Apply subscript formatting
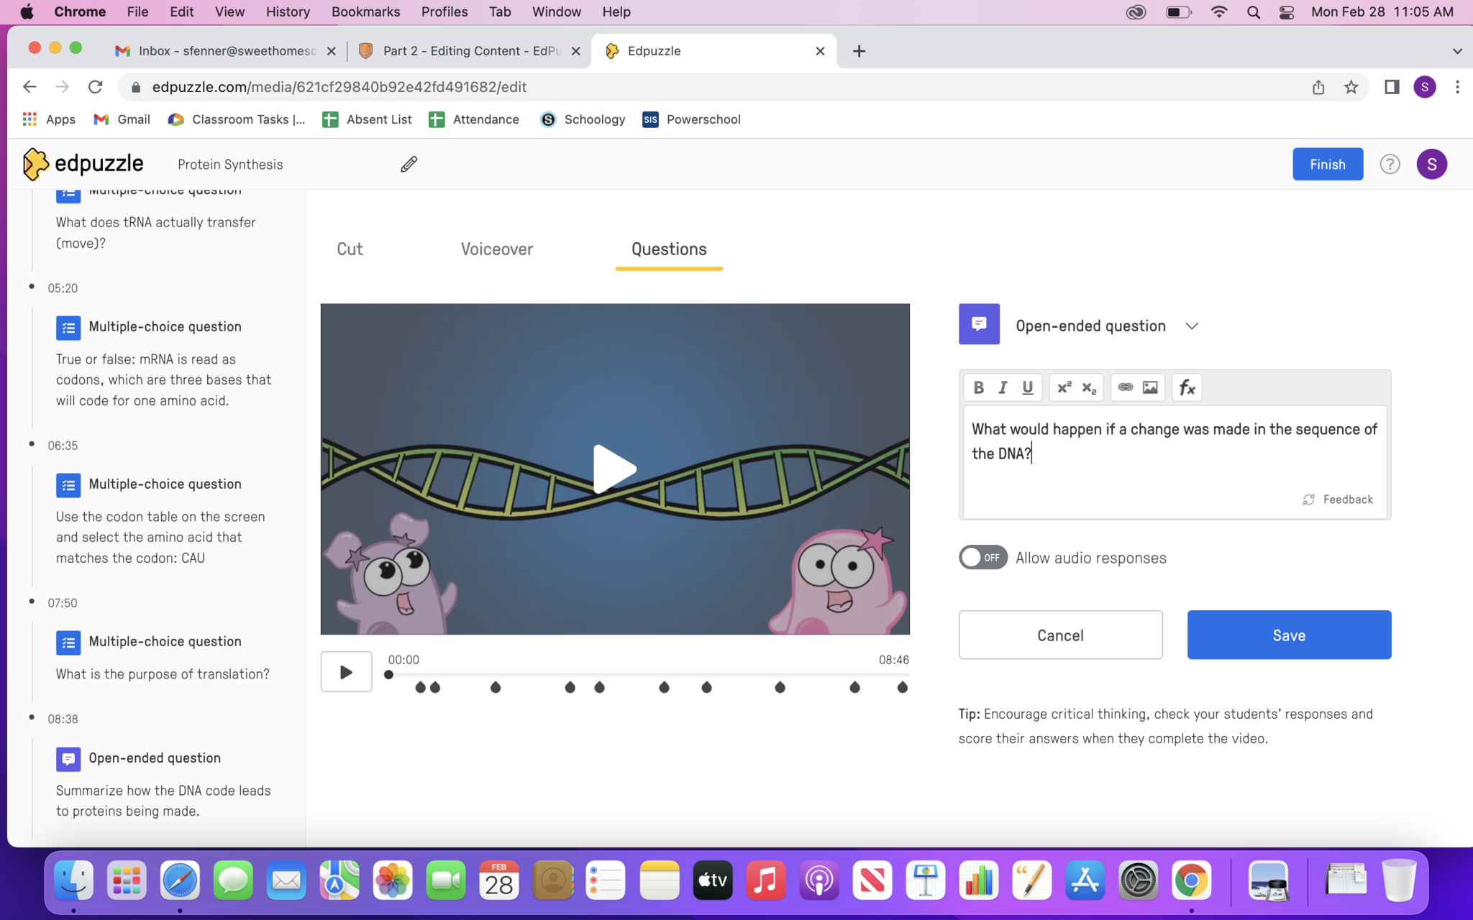 [1089, 387]
